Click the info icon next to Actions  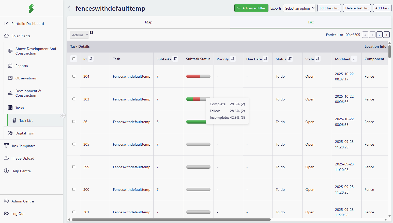[x=92, y=32]
